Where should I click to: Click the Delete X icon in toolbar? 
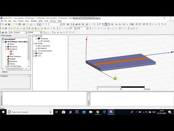[28, 24]
